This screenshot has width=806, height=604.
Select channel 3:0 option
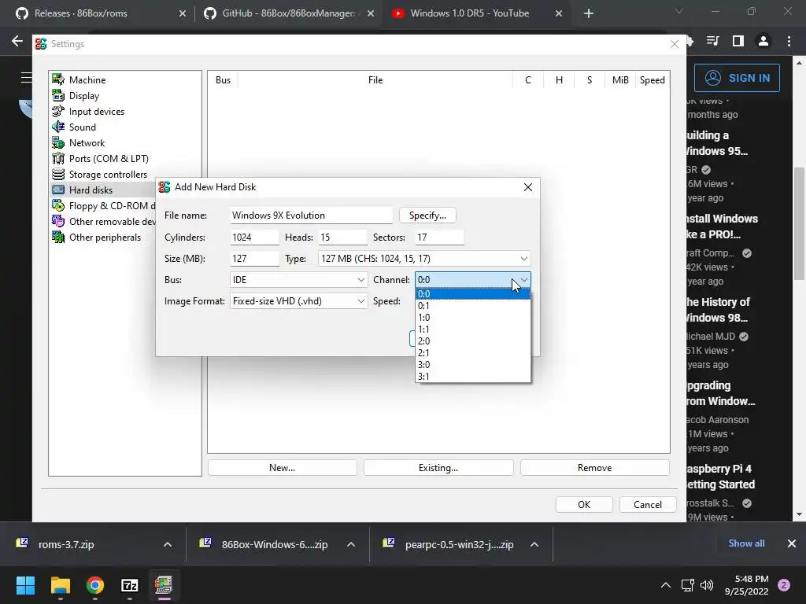click(x=473, y=365)
